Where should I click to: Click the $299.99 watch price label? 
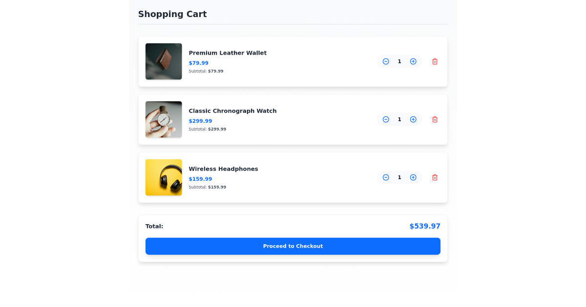[x=200, y=120]
